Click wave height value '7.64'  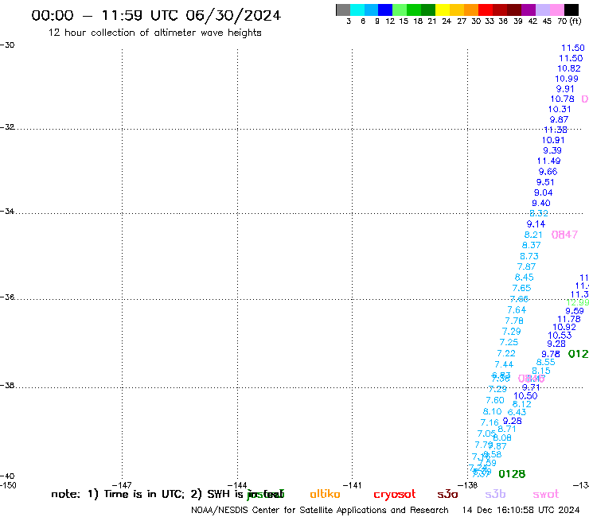click(x=517, y=309)
